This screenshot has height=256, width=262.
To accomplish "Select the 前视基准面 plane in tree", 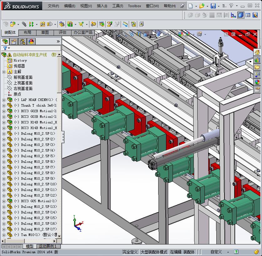I will point(23,78).
